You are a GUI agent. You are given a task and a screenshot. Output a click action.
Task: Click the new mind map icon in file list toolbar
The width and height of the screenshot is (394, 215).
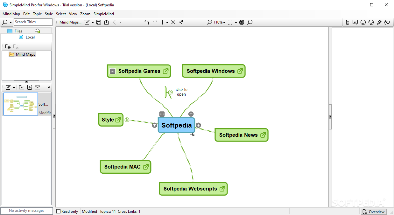(x=8, y=87)
